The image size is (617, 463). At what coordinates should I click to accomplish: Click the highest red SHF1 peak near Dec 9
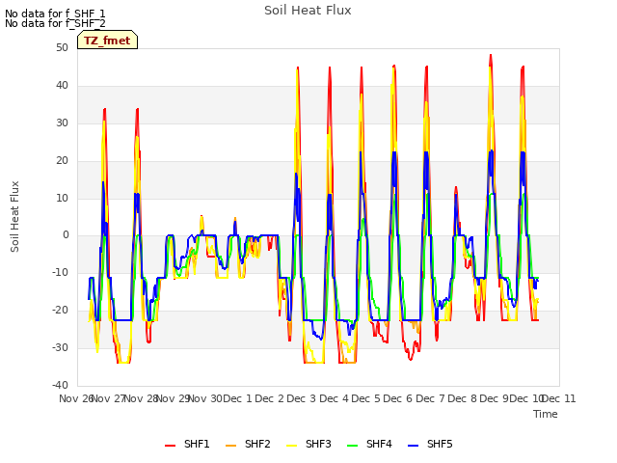pos(491,56)
